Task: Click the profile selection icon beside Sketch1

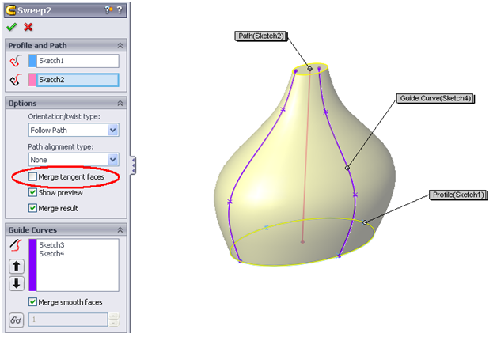Action: pos(16,61)
